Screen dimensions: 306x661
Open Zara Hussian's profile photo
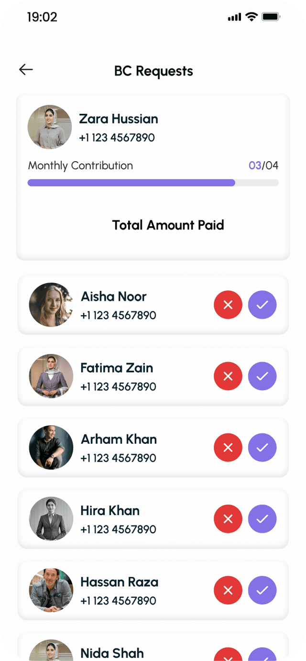tap(50, 127)
